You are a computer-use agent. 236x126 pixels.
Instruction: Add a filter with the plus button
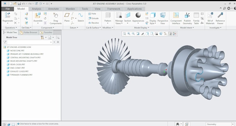58,42
